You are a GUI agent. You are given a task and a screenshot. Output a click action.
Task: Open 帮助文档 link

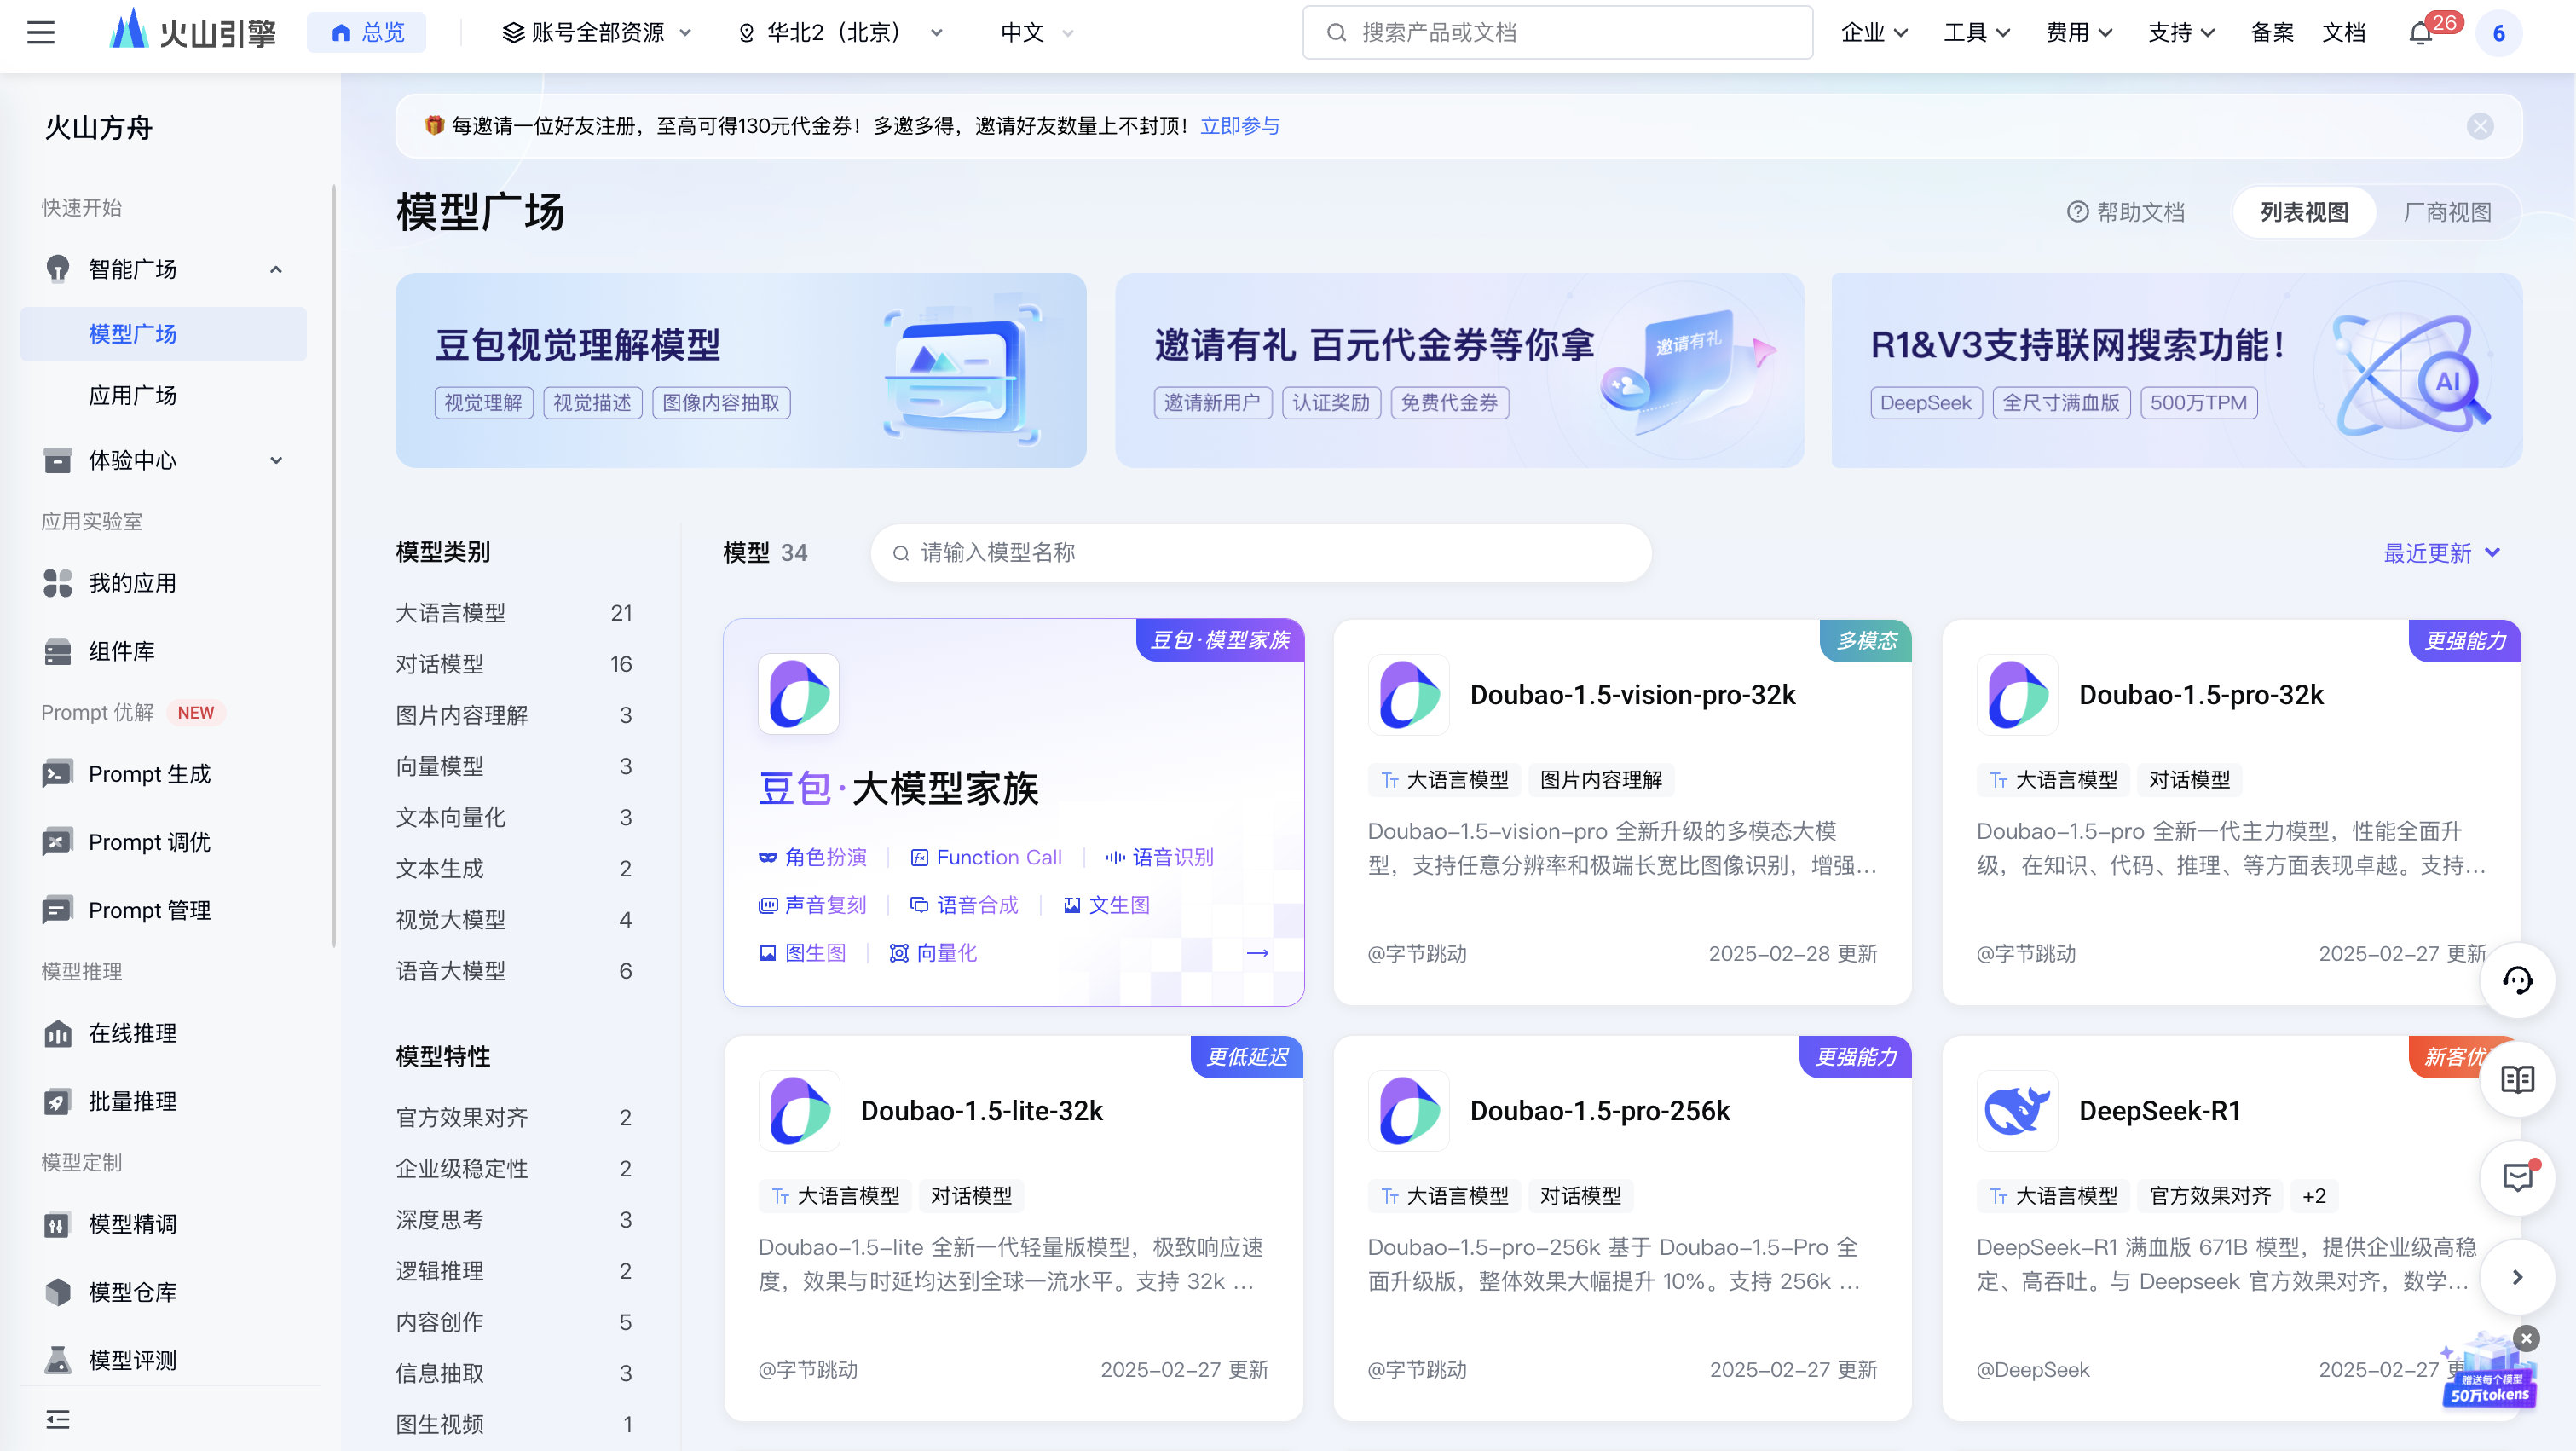tap(2126, 212)
